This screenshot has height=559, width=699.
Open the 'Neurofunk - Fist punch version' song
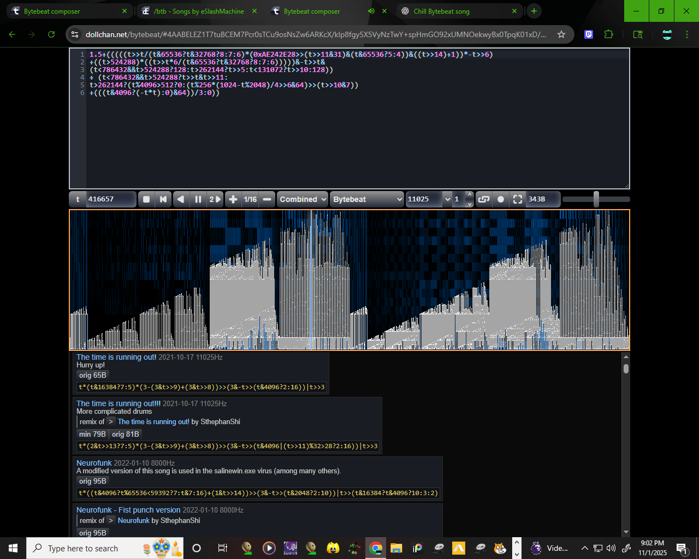(128, 510)
